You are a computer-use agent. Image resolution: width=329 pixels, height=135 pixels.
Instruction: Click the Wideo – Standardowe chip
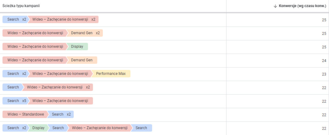pos(25,114)
